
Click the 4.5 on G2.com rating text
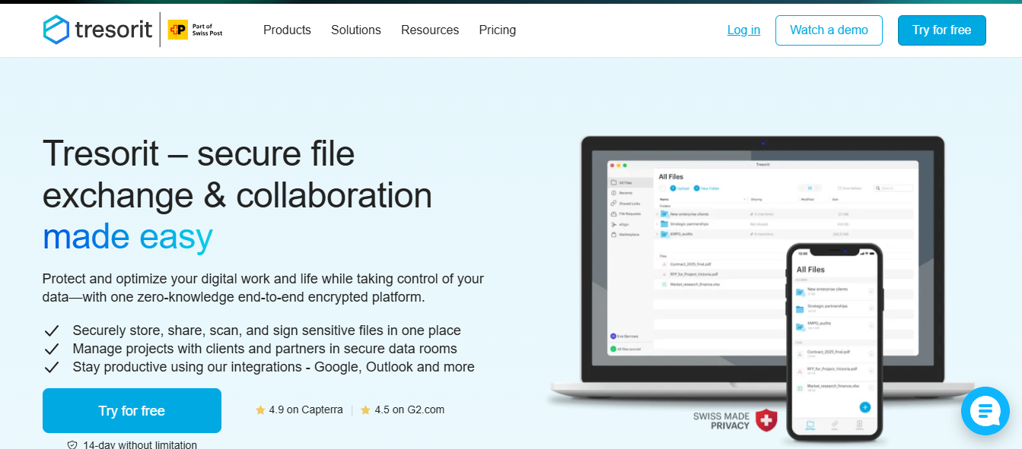[409, 410]
